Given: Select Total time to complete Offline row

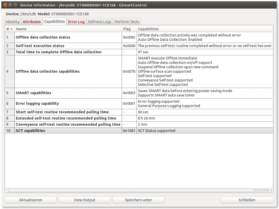Looking at the screenshot, I should pyautogui.click(x=139, y=52).
